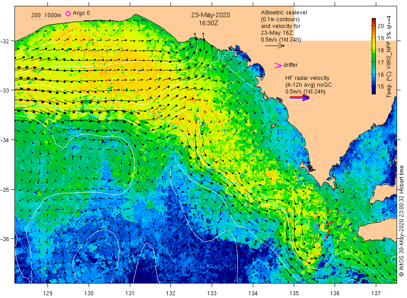Click the '23-May 16Z' altimetry date line

pyautogui.click(x=277, y=33)
